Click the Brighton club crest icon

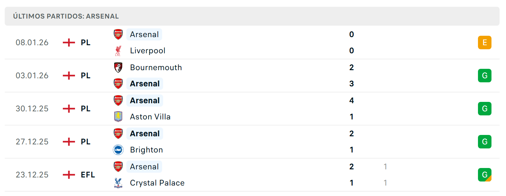[118, 150]
